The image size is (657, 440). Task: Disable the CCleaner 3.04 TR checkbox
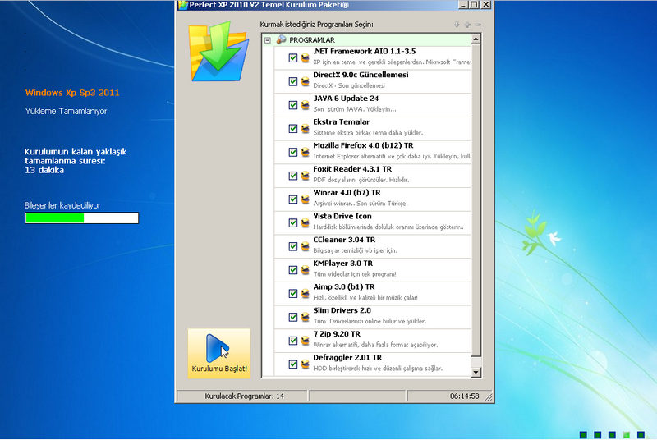(293, 246)
